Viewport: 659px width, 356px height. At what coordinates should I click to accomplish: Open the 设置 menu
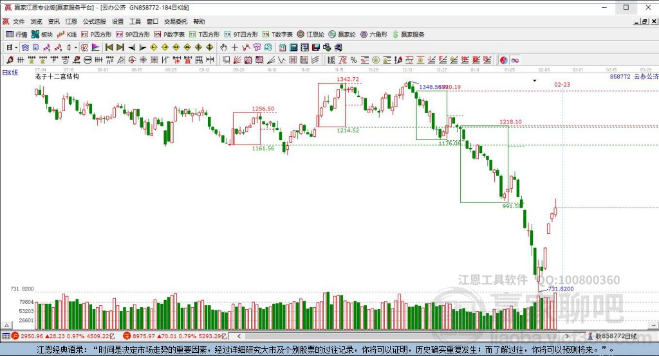118,21
